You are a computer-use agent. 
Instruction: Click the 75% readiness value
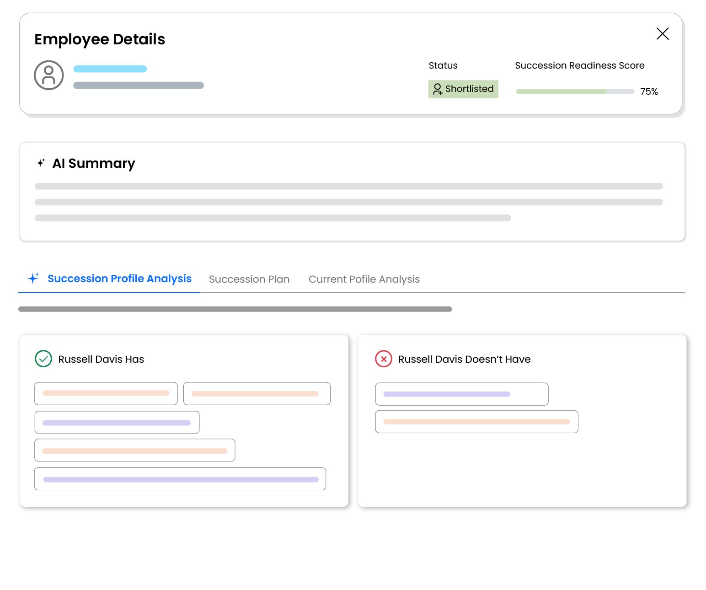coord(649,91)
